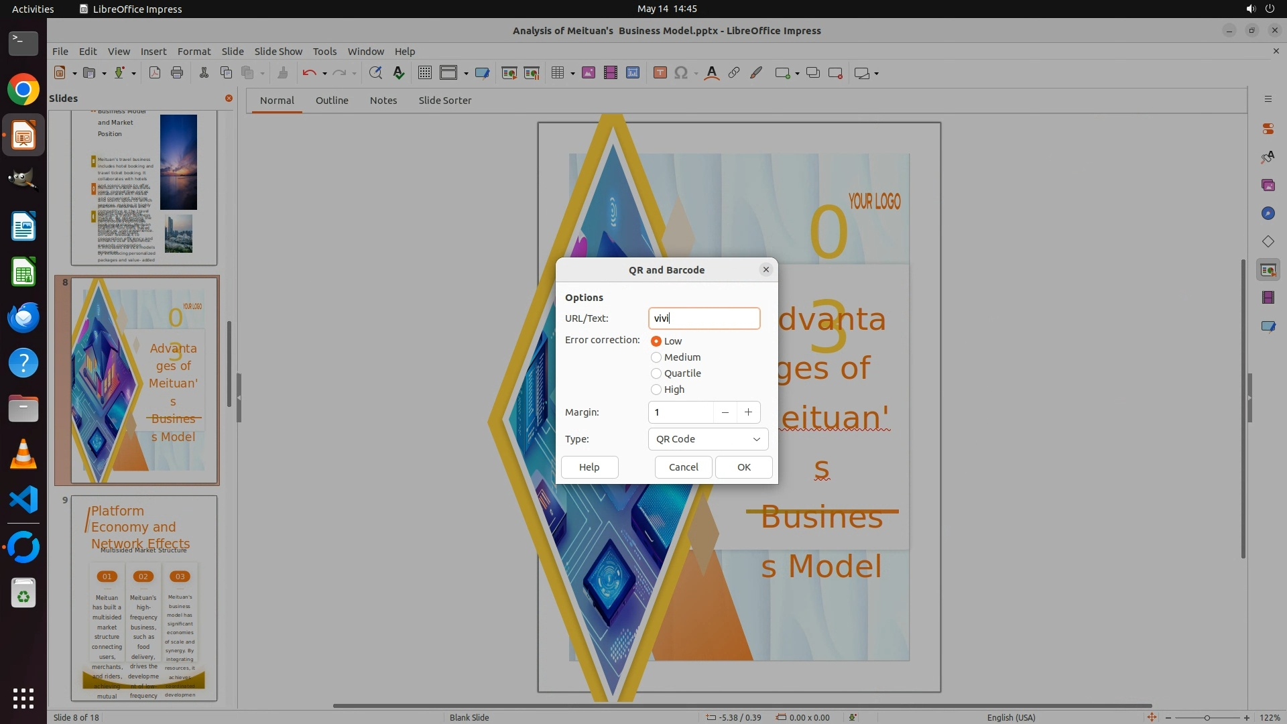Image resolution: width=1287 pixels, height=724 pixels.
Task: Toggle the Display Grid icon
Action: point(424,73)
